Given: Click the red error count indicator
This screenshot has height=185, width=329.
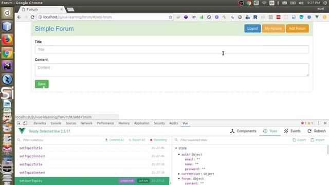Looking at the screenshot, I should 304,123.
